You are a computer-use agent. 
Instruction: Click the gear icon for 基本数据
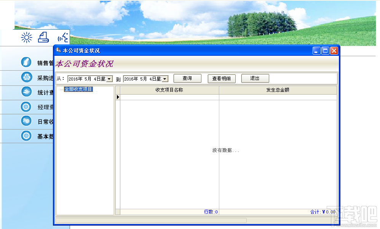26,136
